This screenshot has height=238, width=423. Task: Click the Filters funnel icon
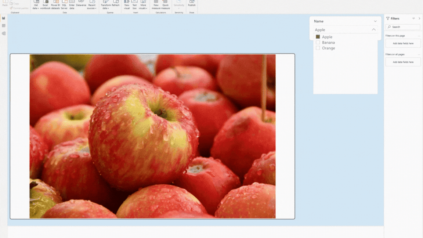point(388,18)
